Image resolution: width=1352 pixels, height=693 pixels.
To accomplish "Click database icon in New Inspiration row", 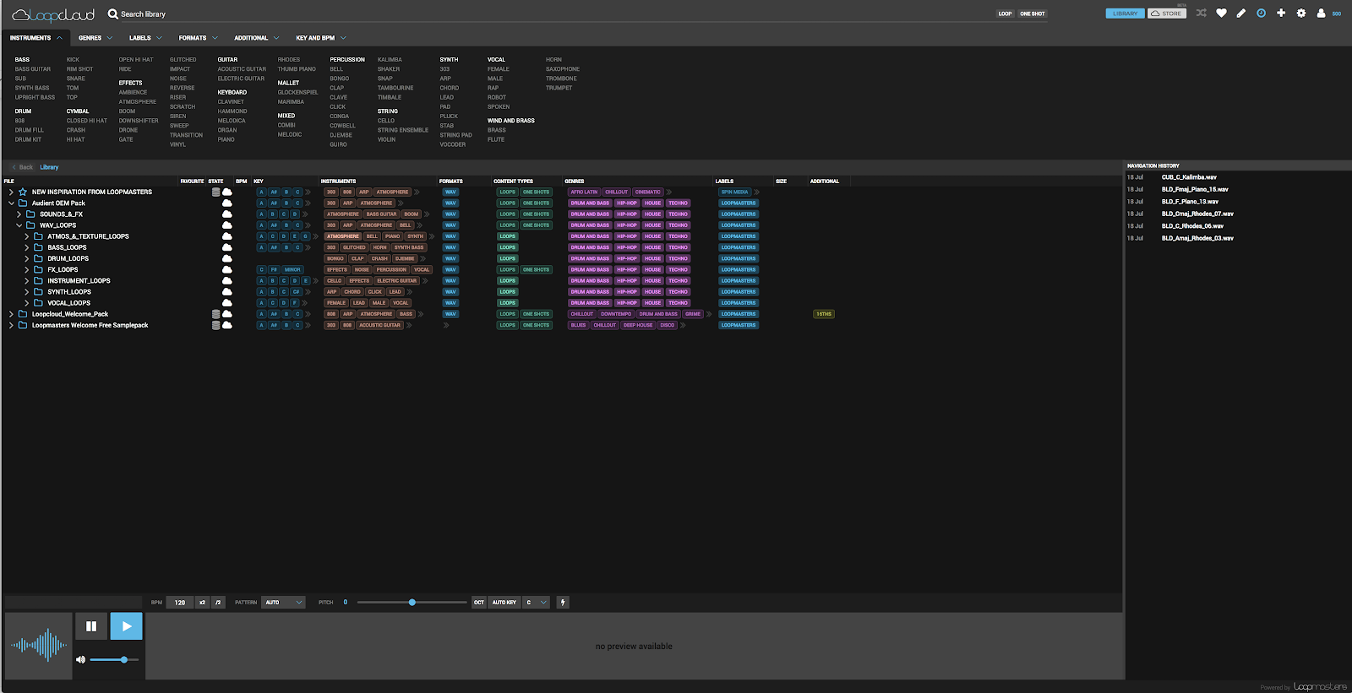I will coord(215,192).
